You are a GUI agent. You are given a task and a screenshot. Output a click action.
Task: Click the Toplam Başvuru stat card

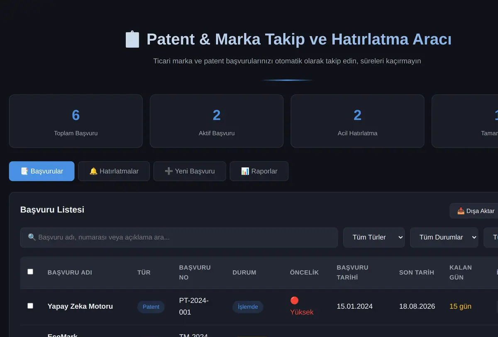click(x=76, y=121)
